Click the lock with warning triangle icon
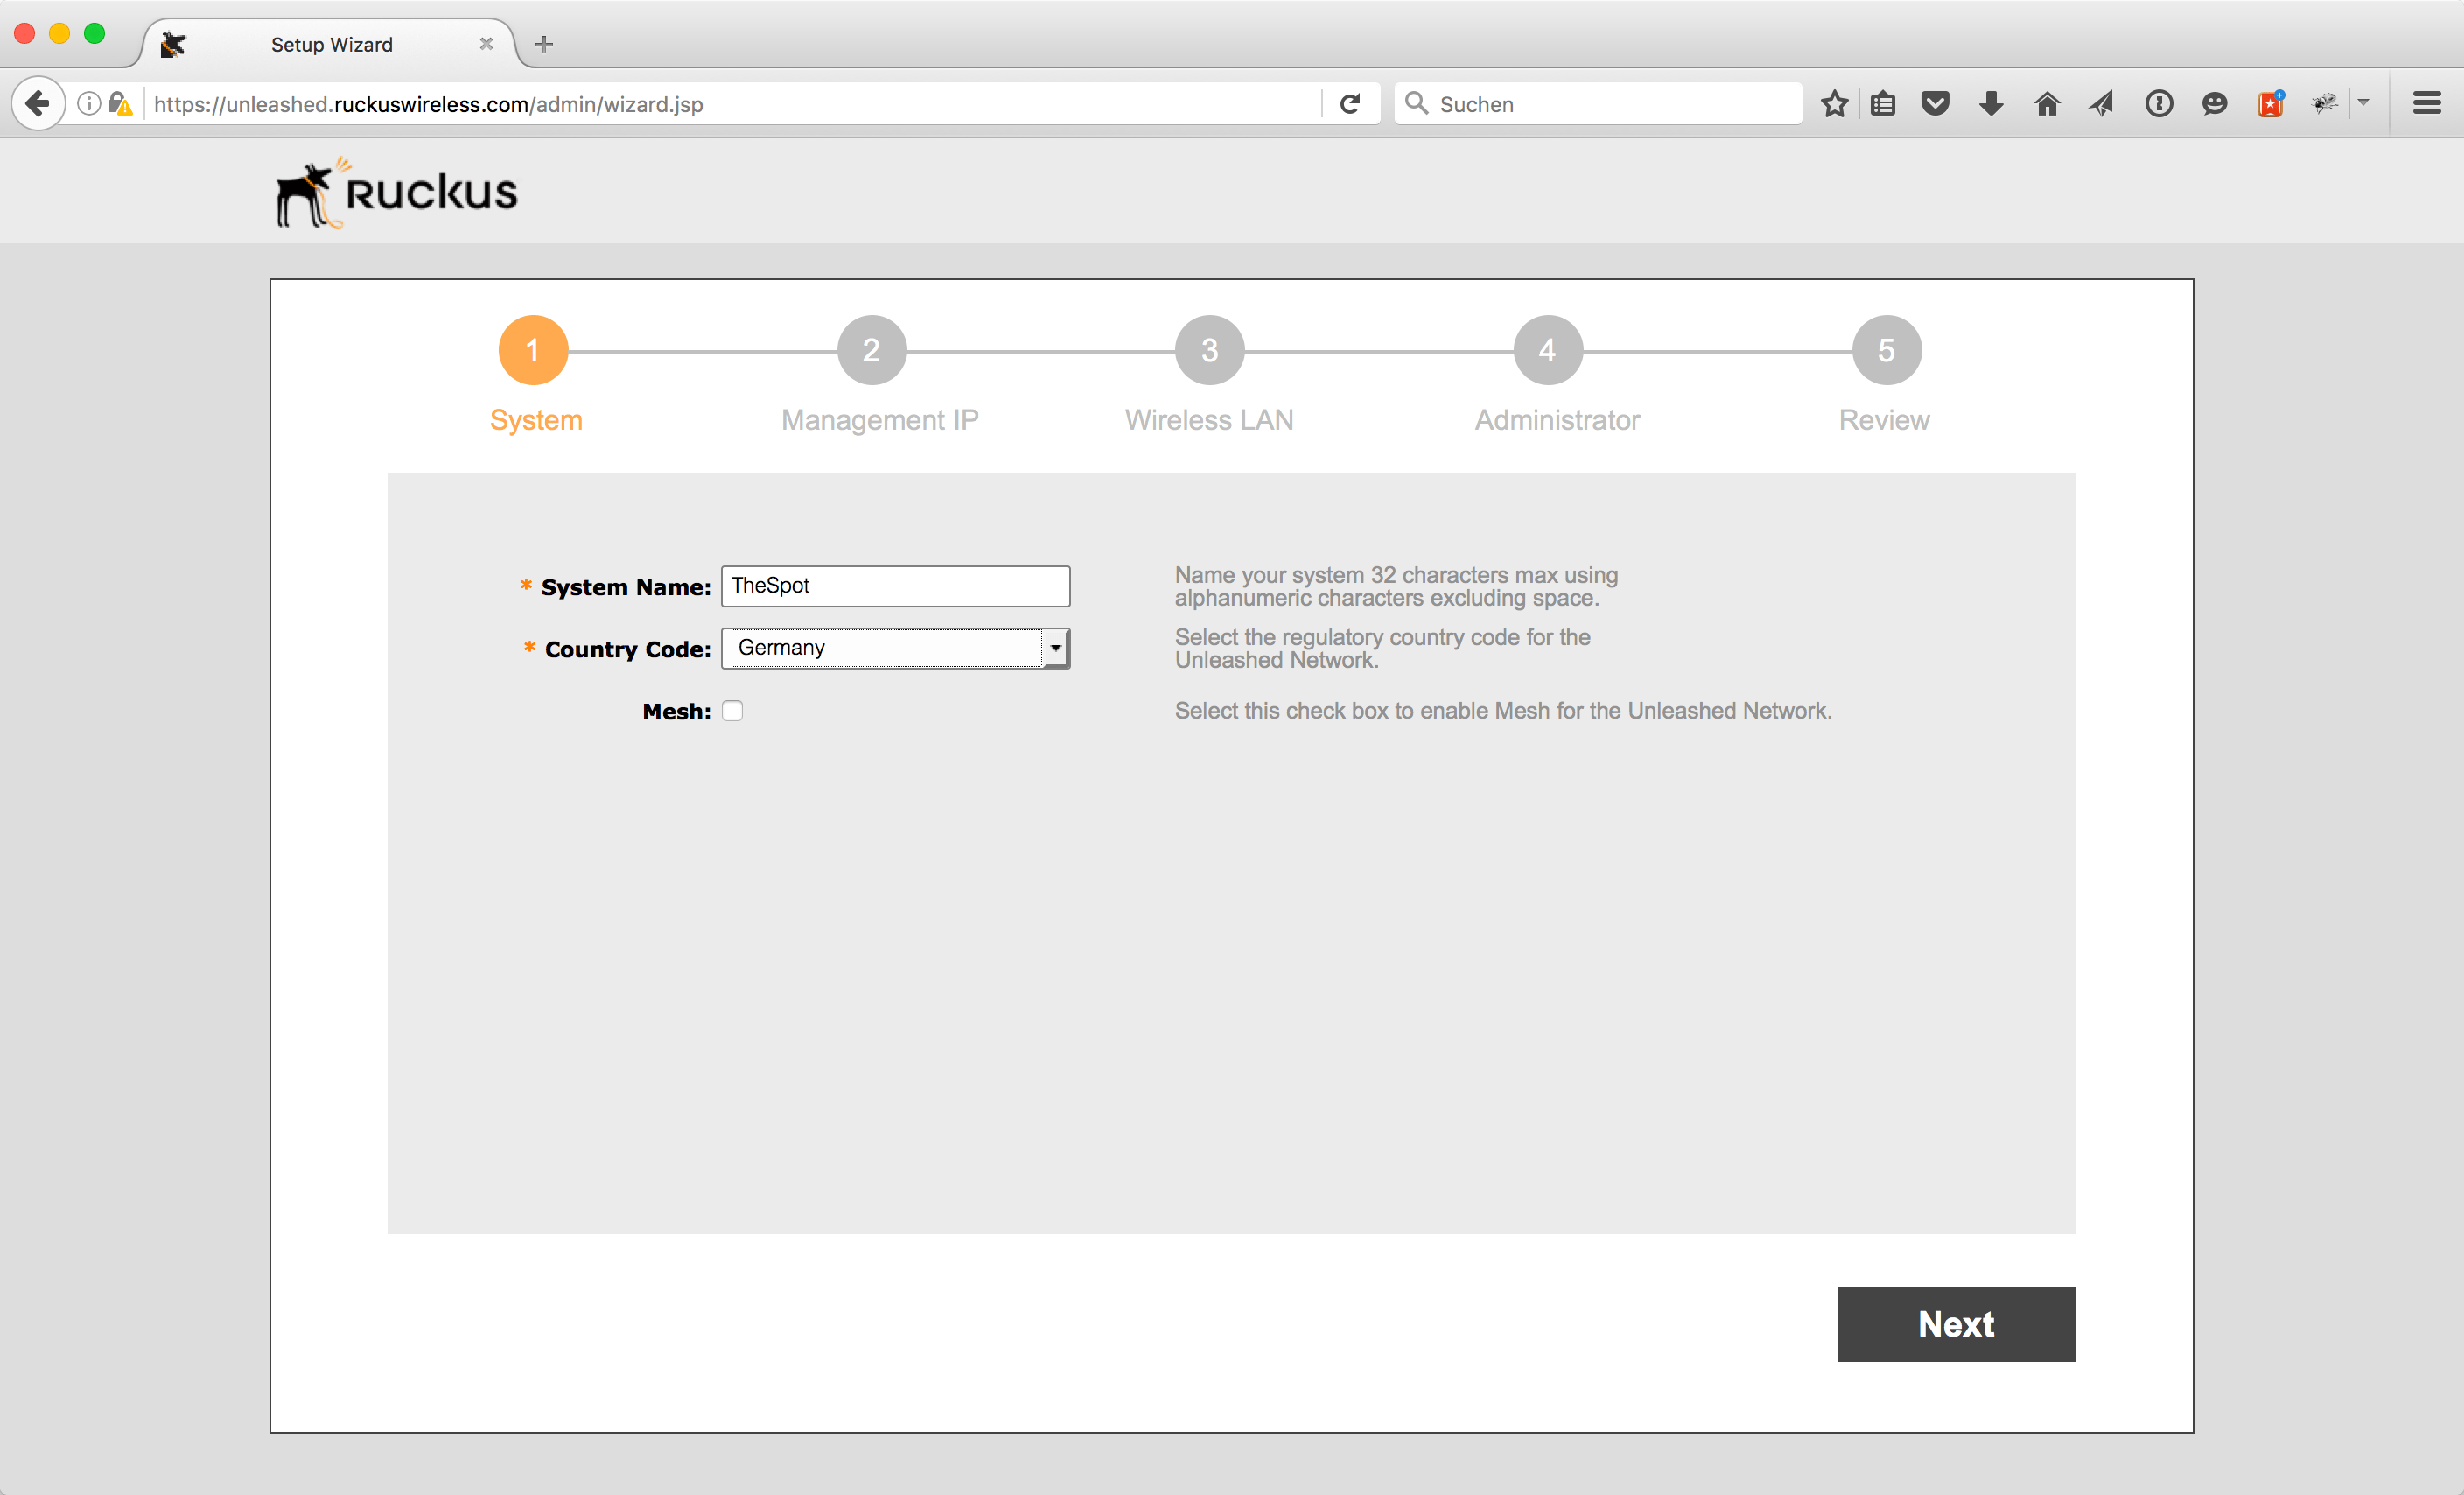This screenshot has width=2464, height=1495. pyautogui.click(x=120, y=103)
